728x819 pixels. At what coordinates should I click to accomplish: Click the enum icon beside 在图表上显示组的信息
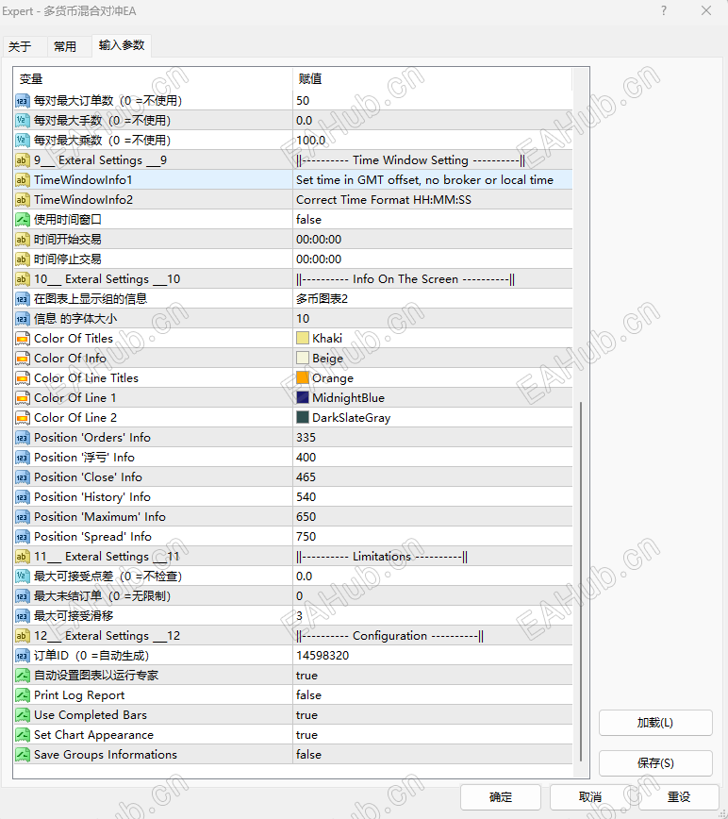22,299
